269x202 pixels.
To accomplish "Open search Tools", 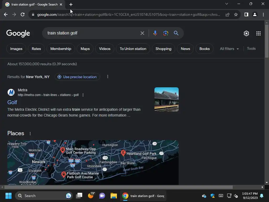I will [251, 49].
